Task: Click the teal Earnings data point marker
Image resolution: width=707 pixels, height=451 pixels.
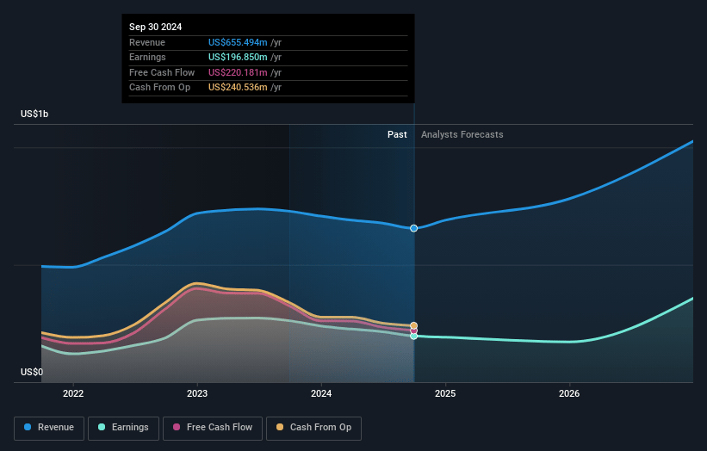Action: coord(414,337)
